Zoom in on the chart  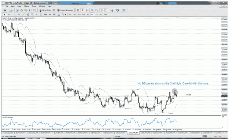pos(92,10)
